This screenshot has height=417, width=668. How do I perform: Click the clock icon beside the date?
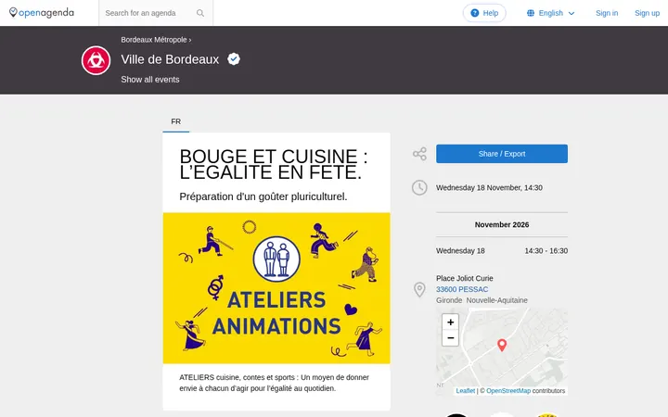(419, 187)
